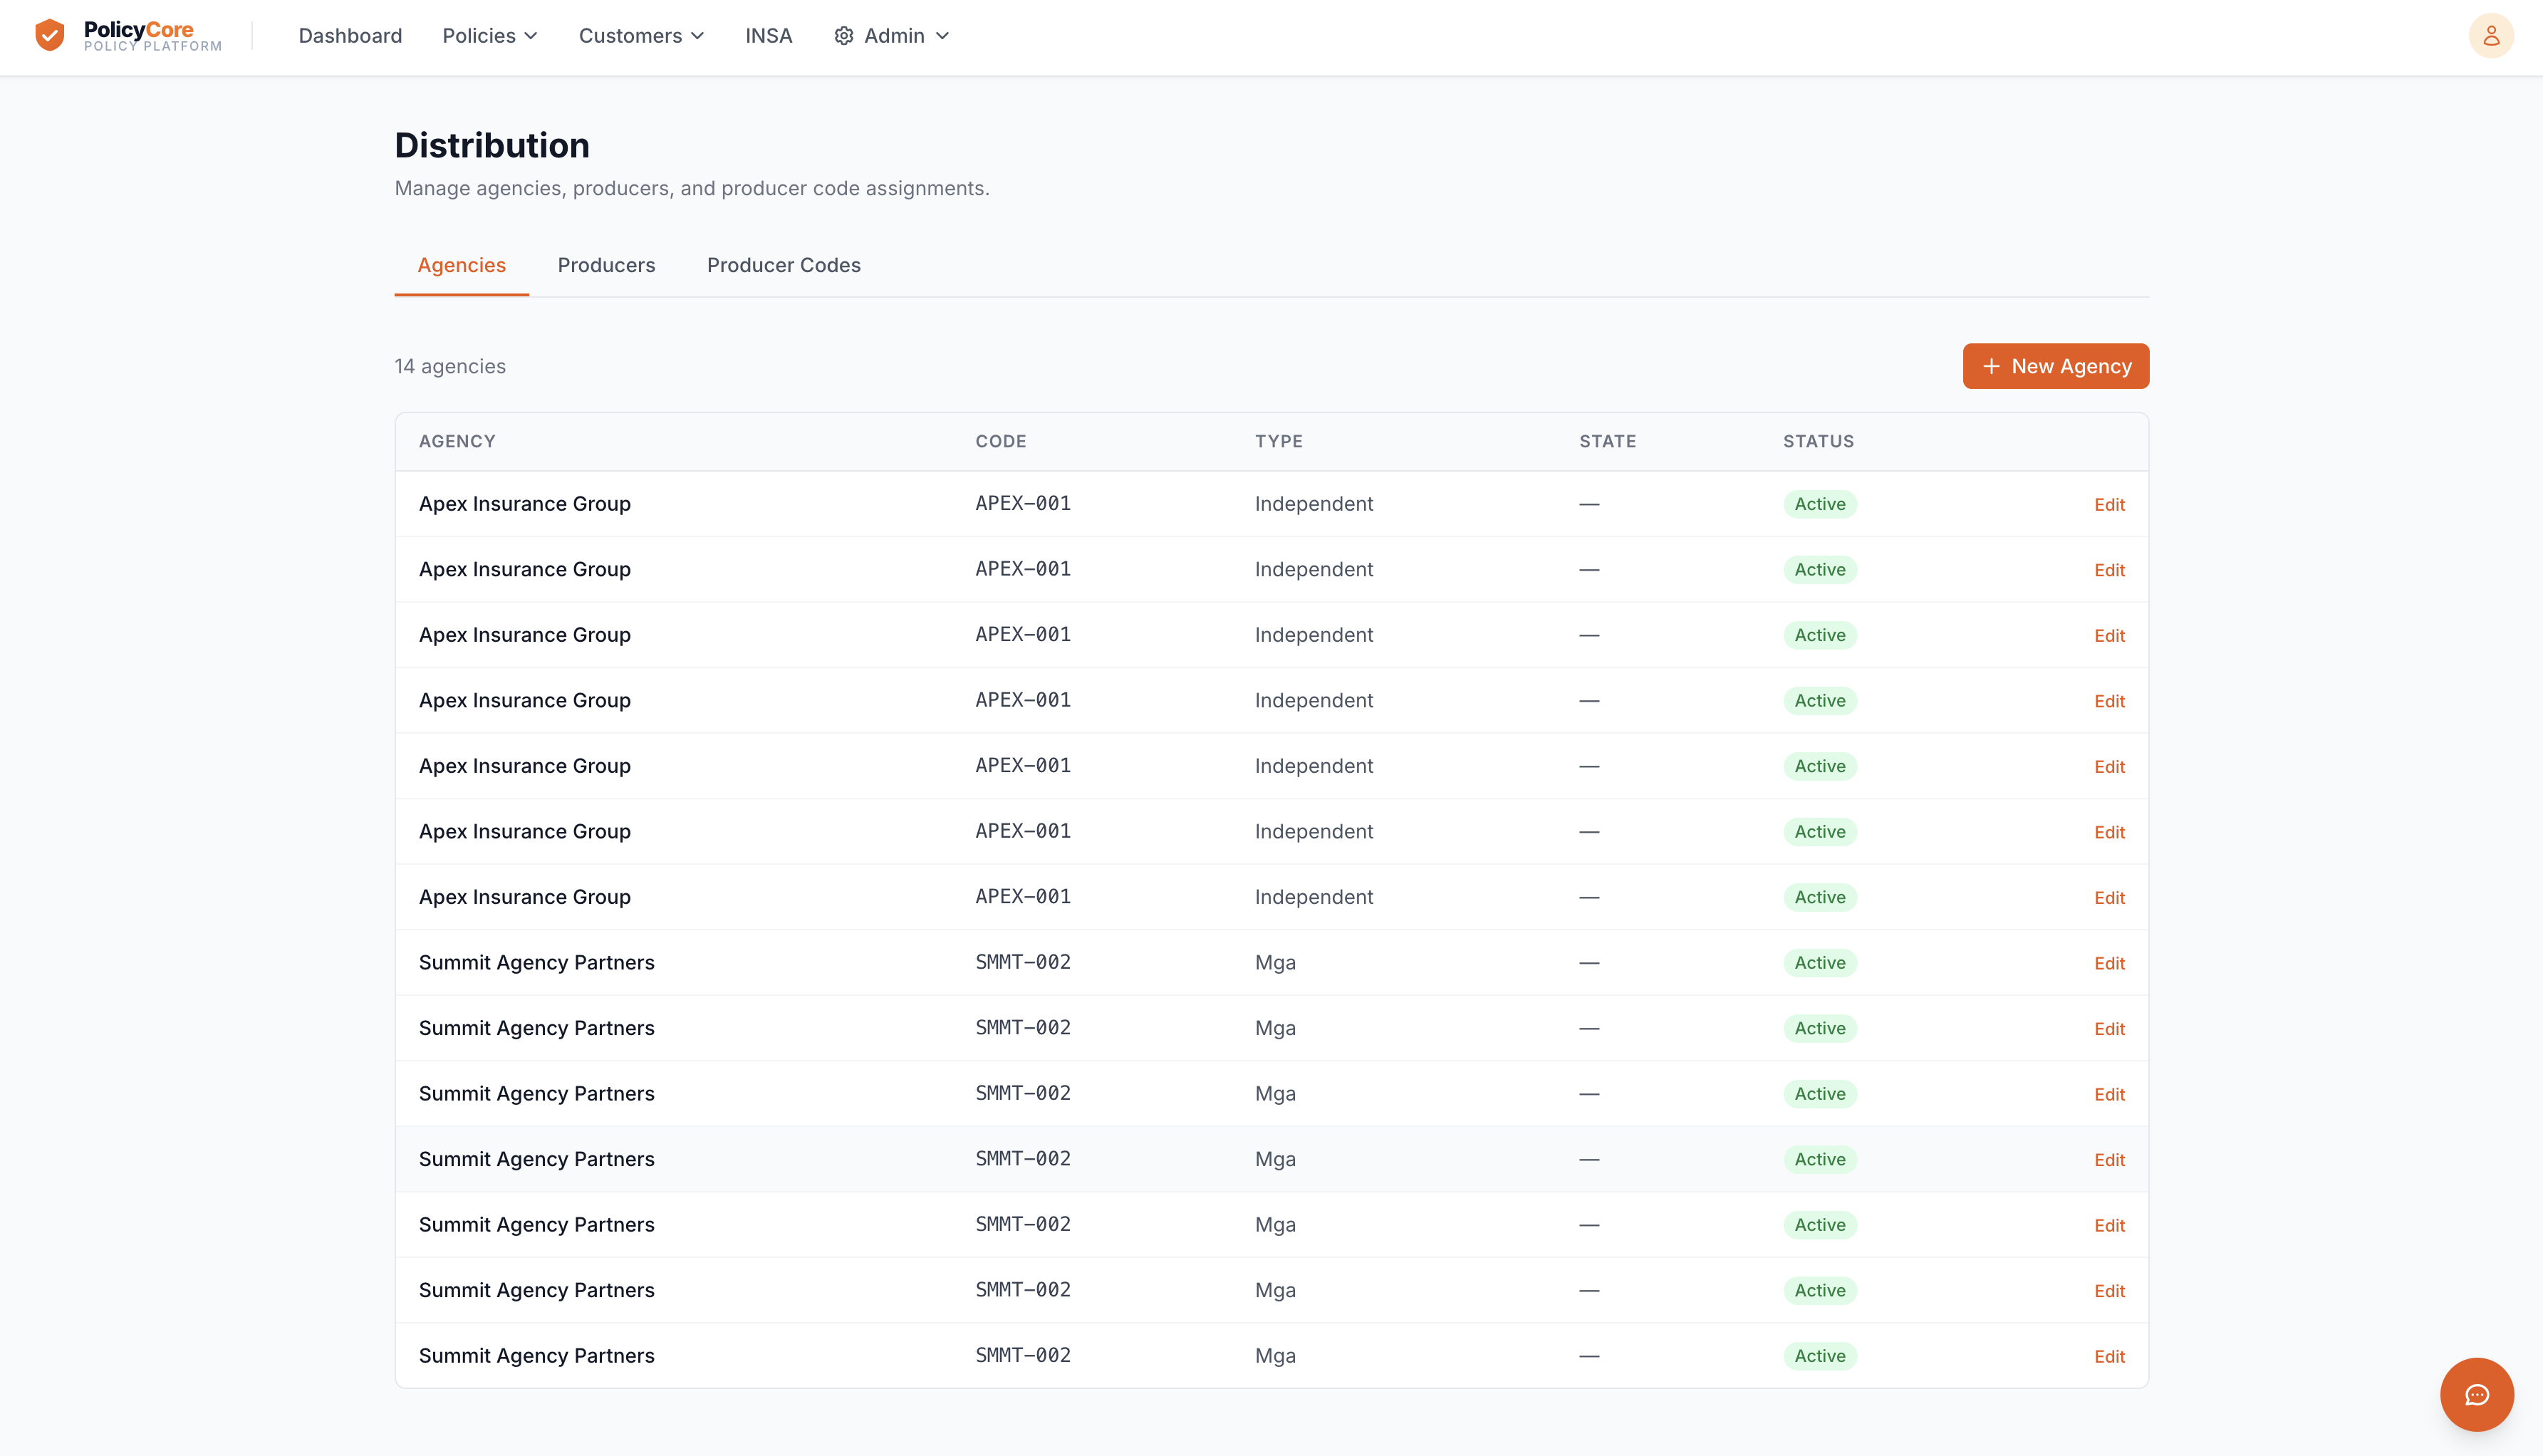Viewport: 2543px width, 1456px height.
Task: Expand the Policies dropdown menu
Action: (490, 36)
